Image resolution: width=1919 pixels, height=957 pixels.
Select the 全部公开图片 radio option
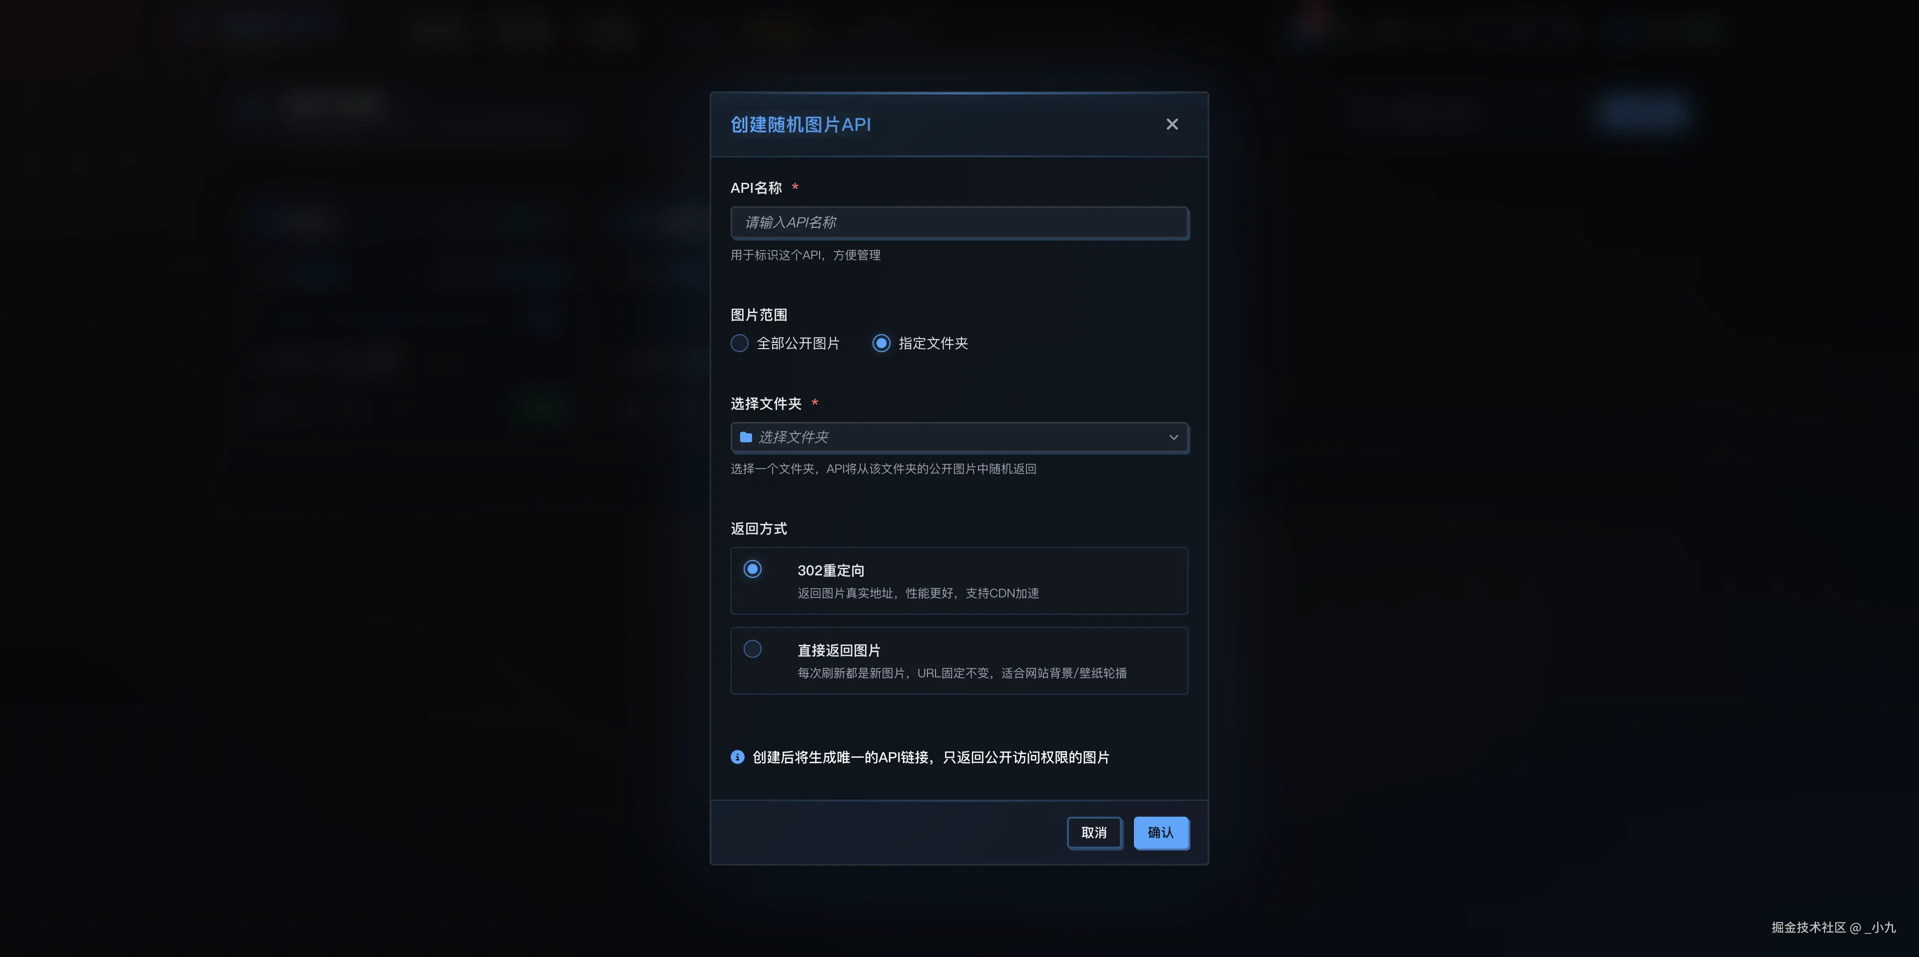coord(739,343)
